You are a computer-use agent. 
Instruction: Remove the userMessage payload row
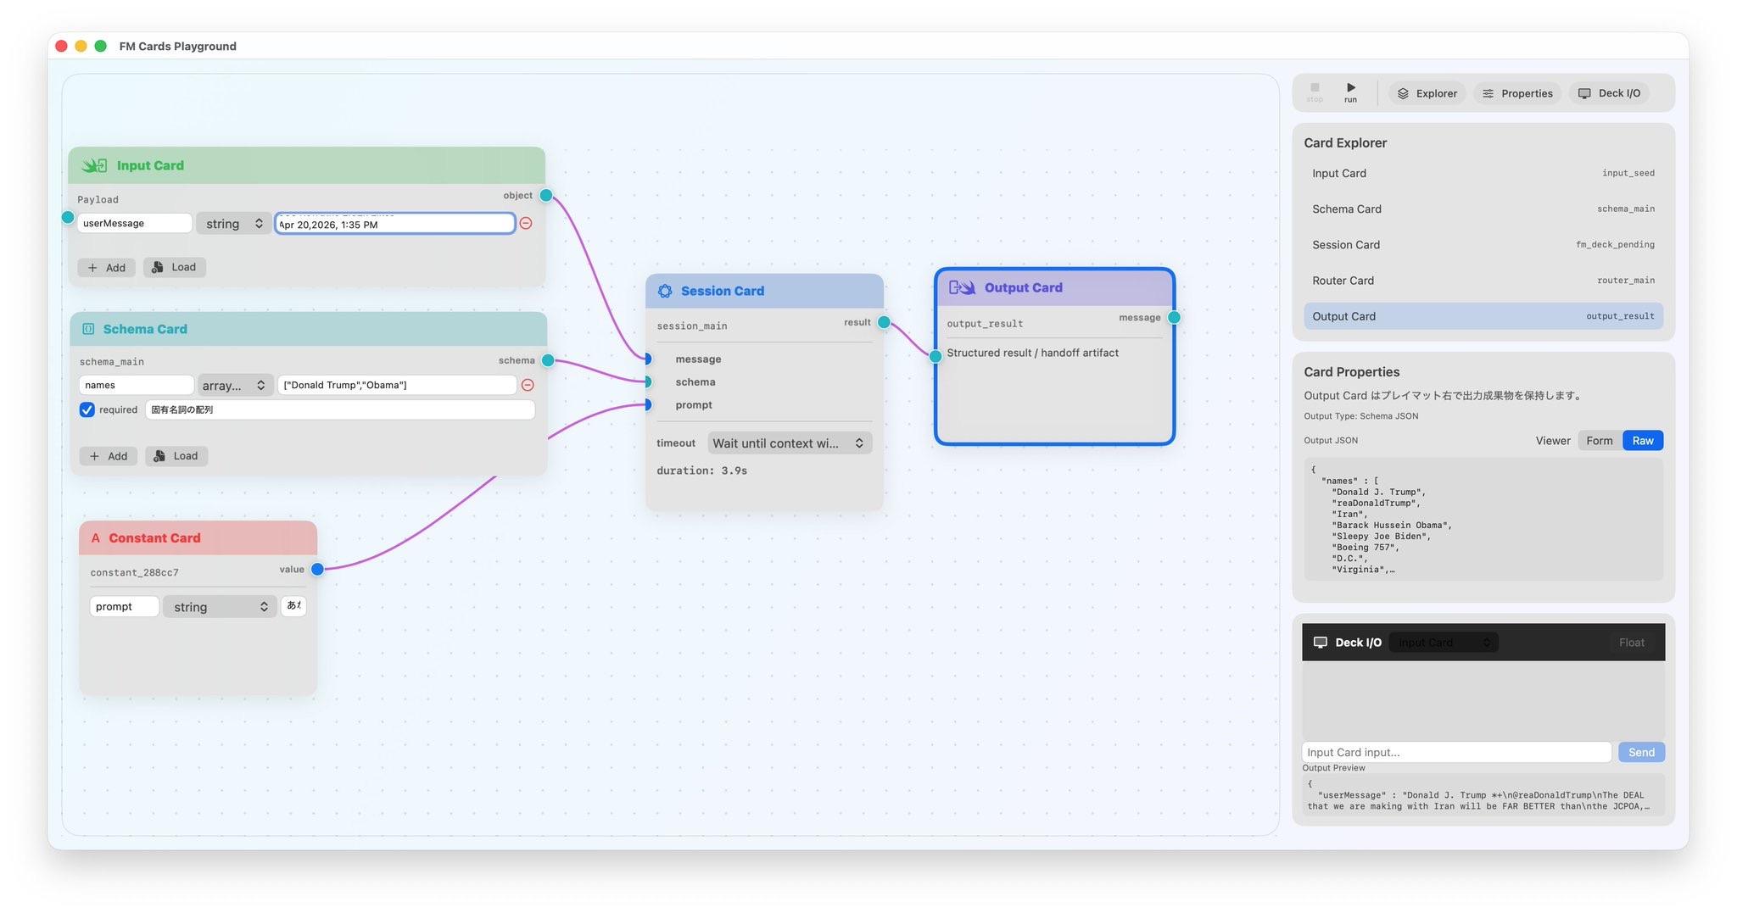tap(526, 223)
